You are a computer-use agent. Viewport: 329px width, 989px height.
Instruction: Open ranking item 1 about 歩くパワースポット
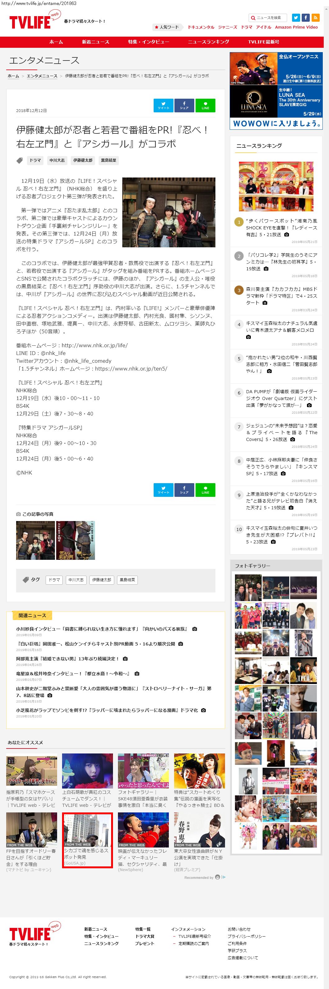tap(282, 228)
